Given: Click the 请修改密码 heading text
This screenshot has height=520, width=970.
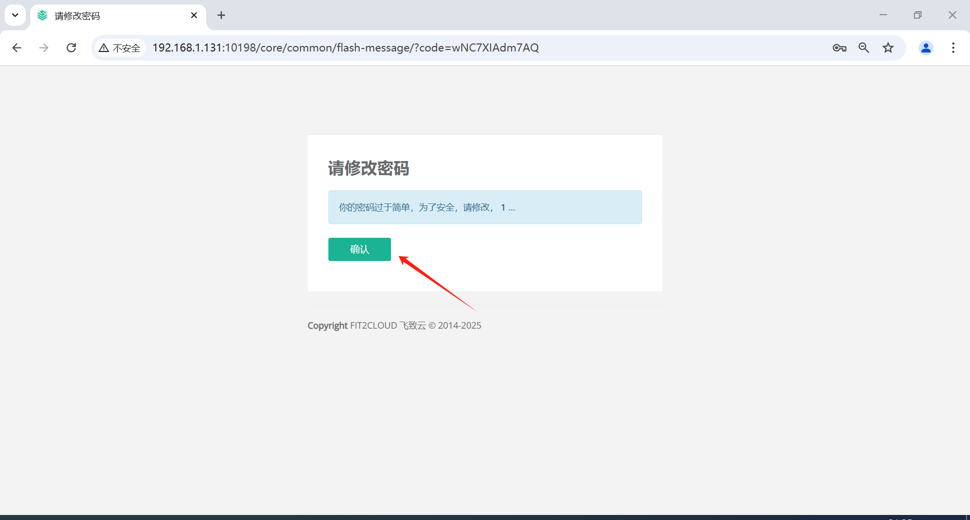Looking at the screenshot, I should pos(368,168).
